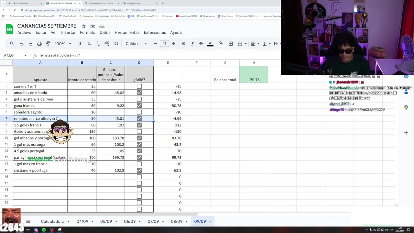Click the font size field 11
Image resolution: width=414 pixels, height=233 pixels.
[165, 44]
